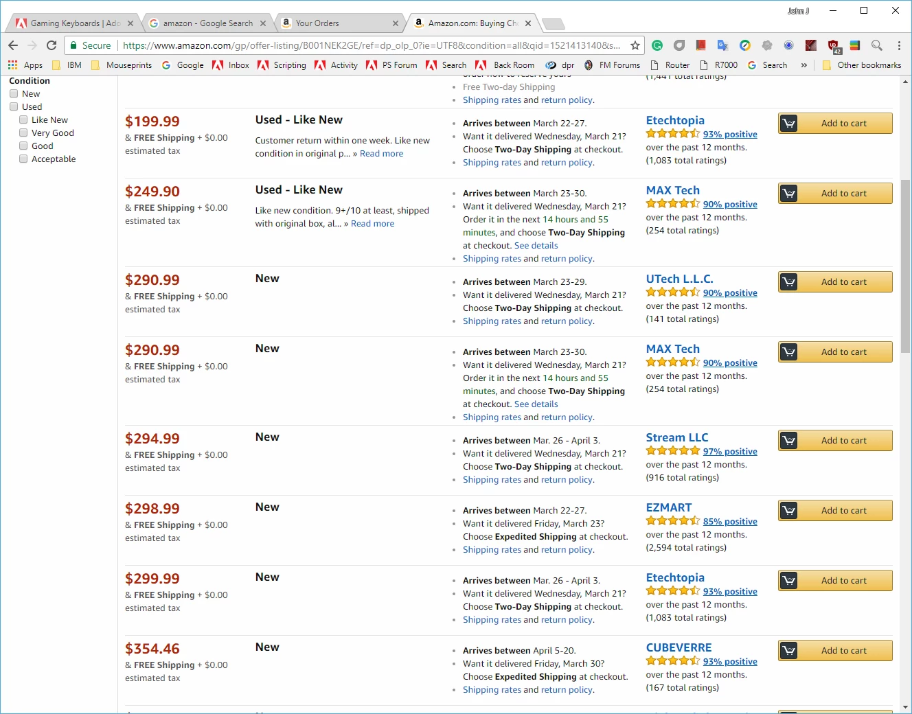Open the EZMART seller link
Screen dimensions: 912x714
coord(668,508)
